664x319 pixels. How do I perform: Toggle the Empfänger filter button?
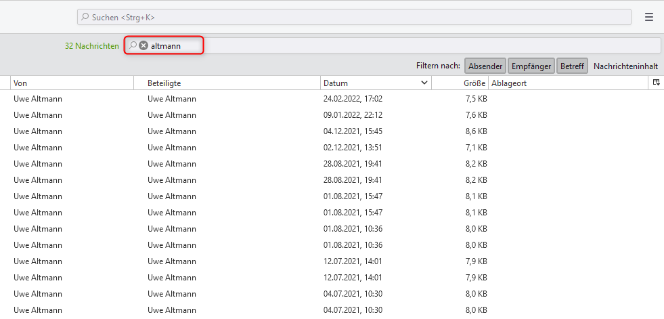pyautogui.click(x=531, y=66)
